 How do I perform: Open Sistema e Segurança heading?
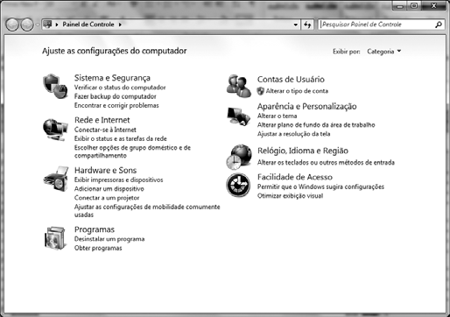112,78
